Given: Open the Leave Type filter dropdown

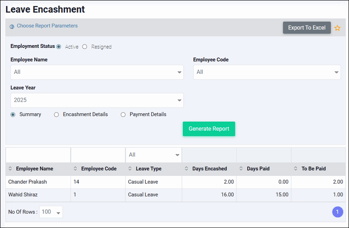Looking at the screenshot, I should coord(154,155).
